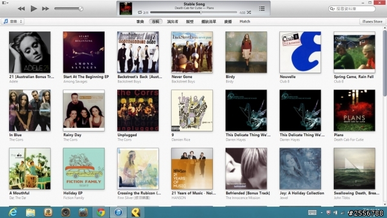Click the artist name "HANSON"
Viewport: 387px width, 218px height.
click(x=179, y=198)
